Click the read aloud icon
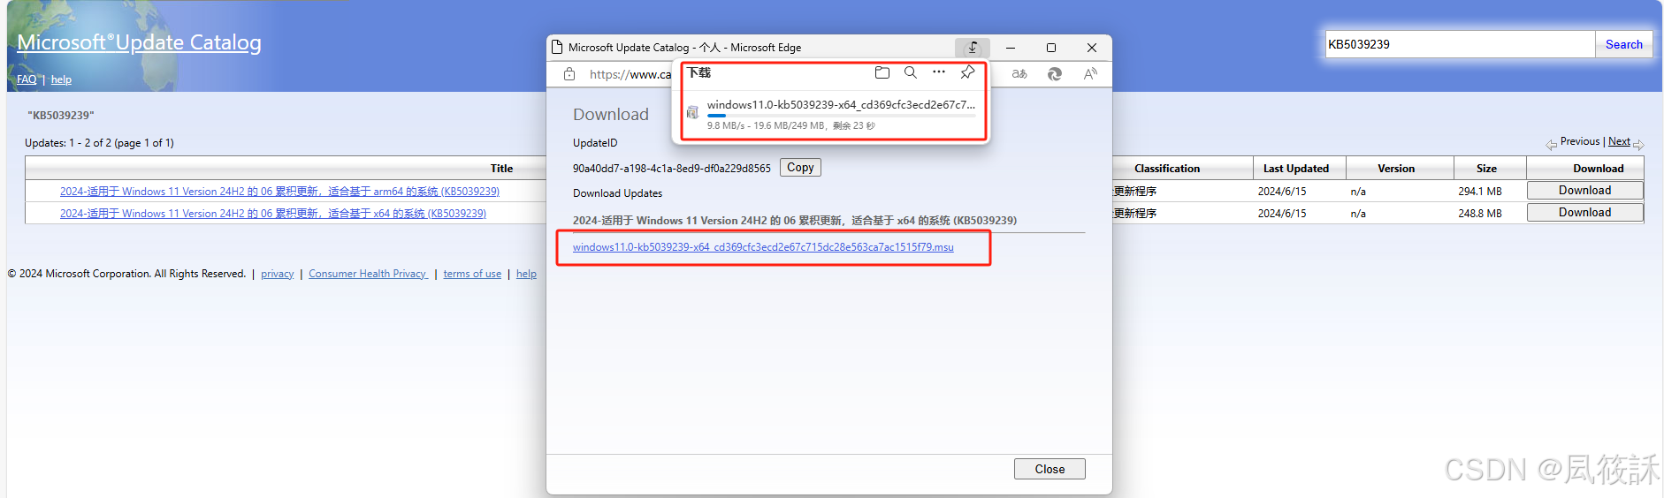The image size is (1664, 498). click(x=1090, y=74)
